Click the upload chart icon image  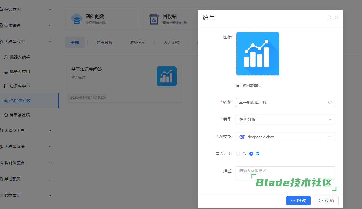tap(257, 54)
